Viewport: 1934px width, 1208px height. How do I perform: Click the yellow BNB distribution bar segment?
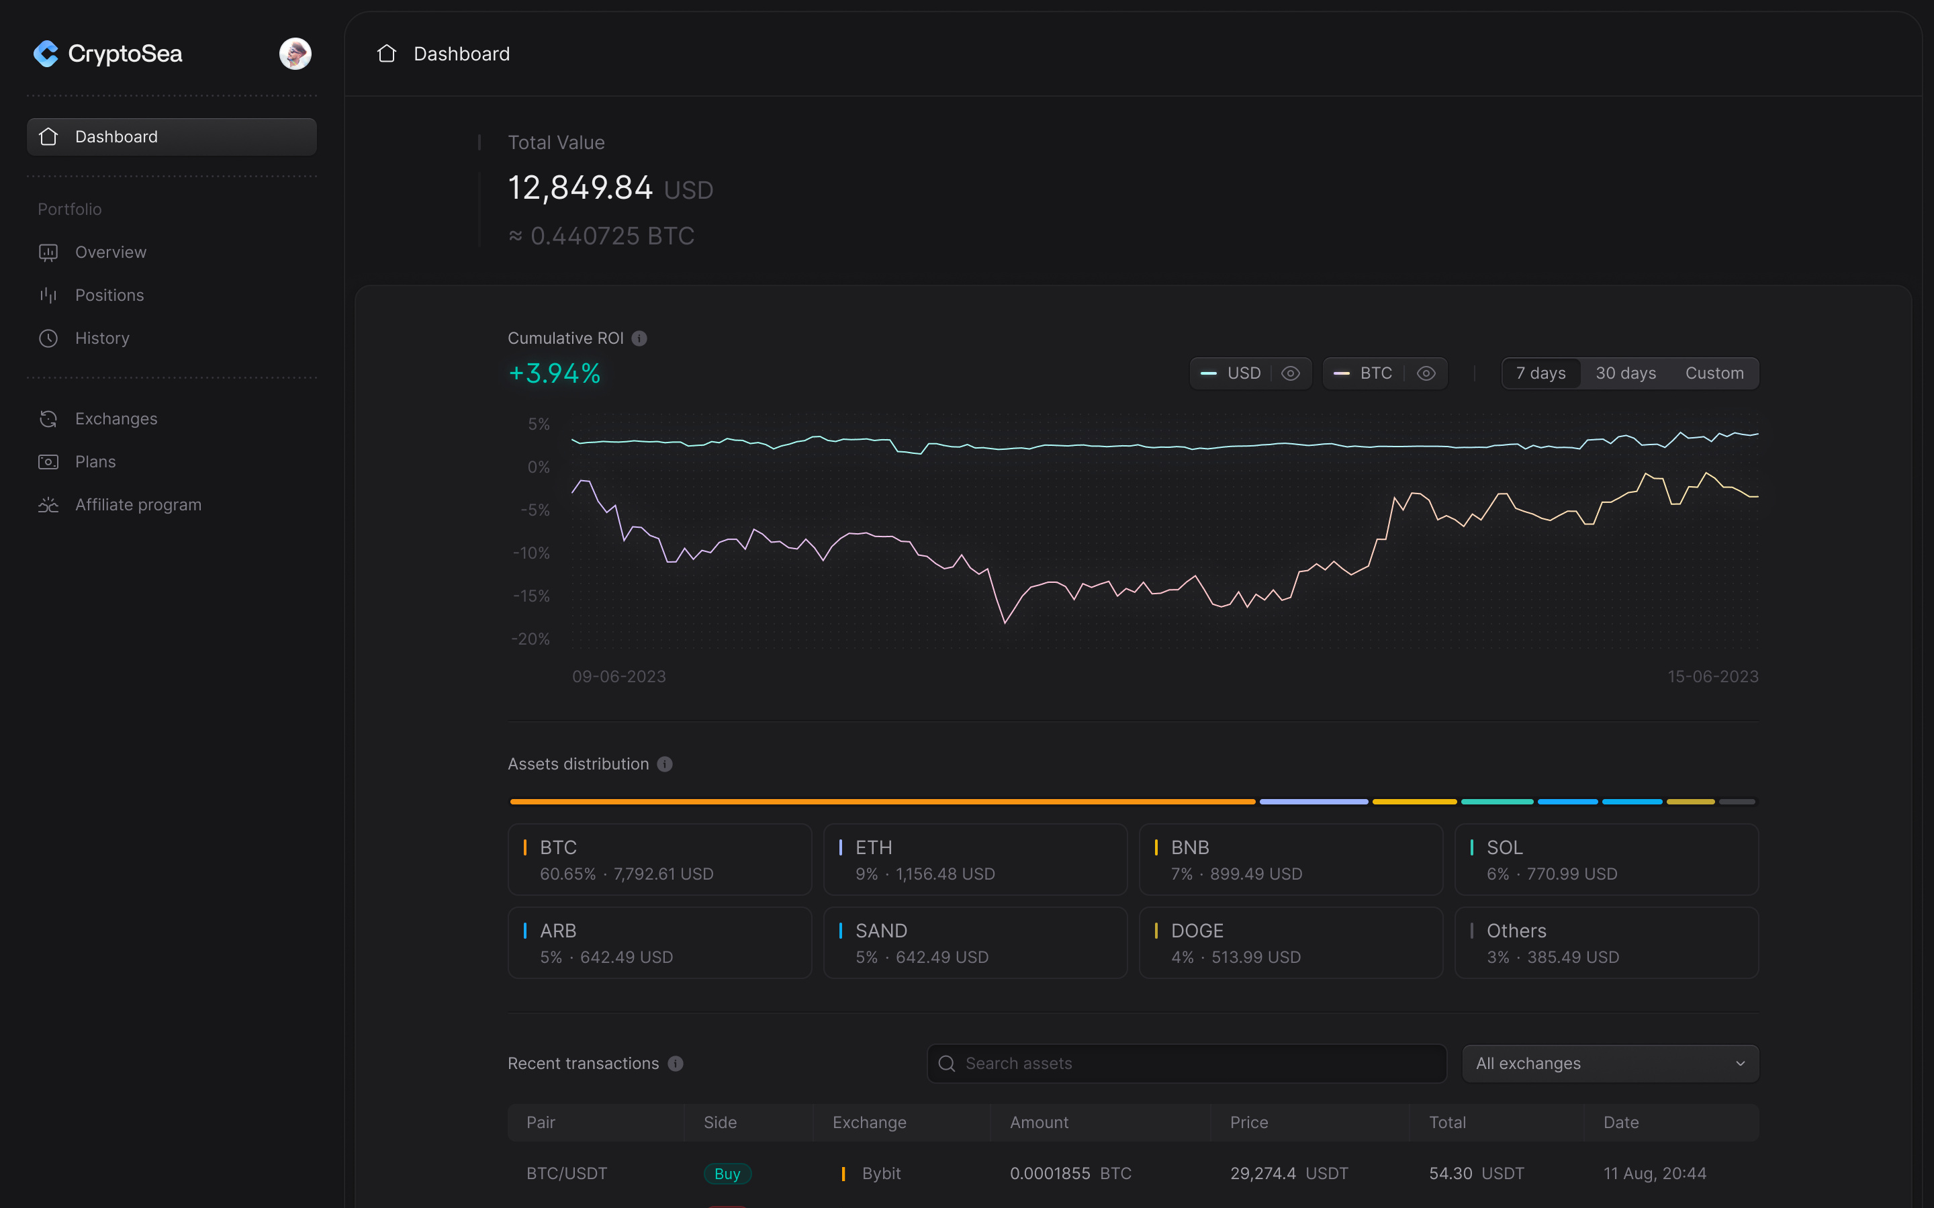pos(1415,801)
